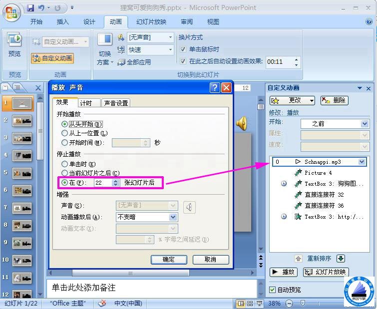Click the 确定 button
Image resolution: width=377 pixels, height=309 pixels.
click(169, 260)
